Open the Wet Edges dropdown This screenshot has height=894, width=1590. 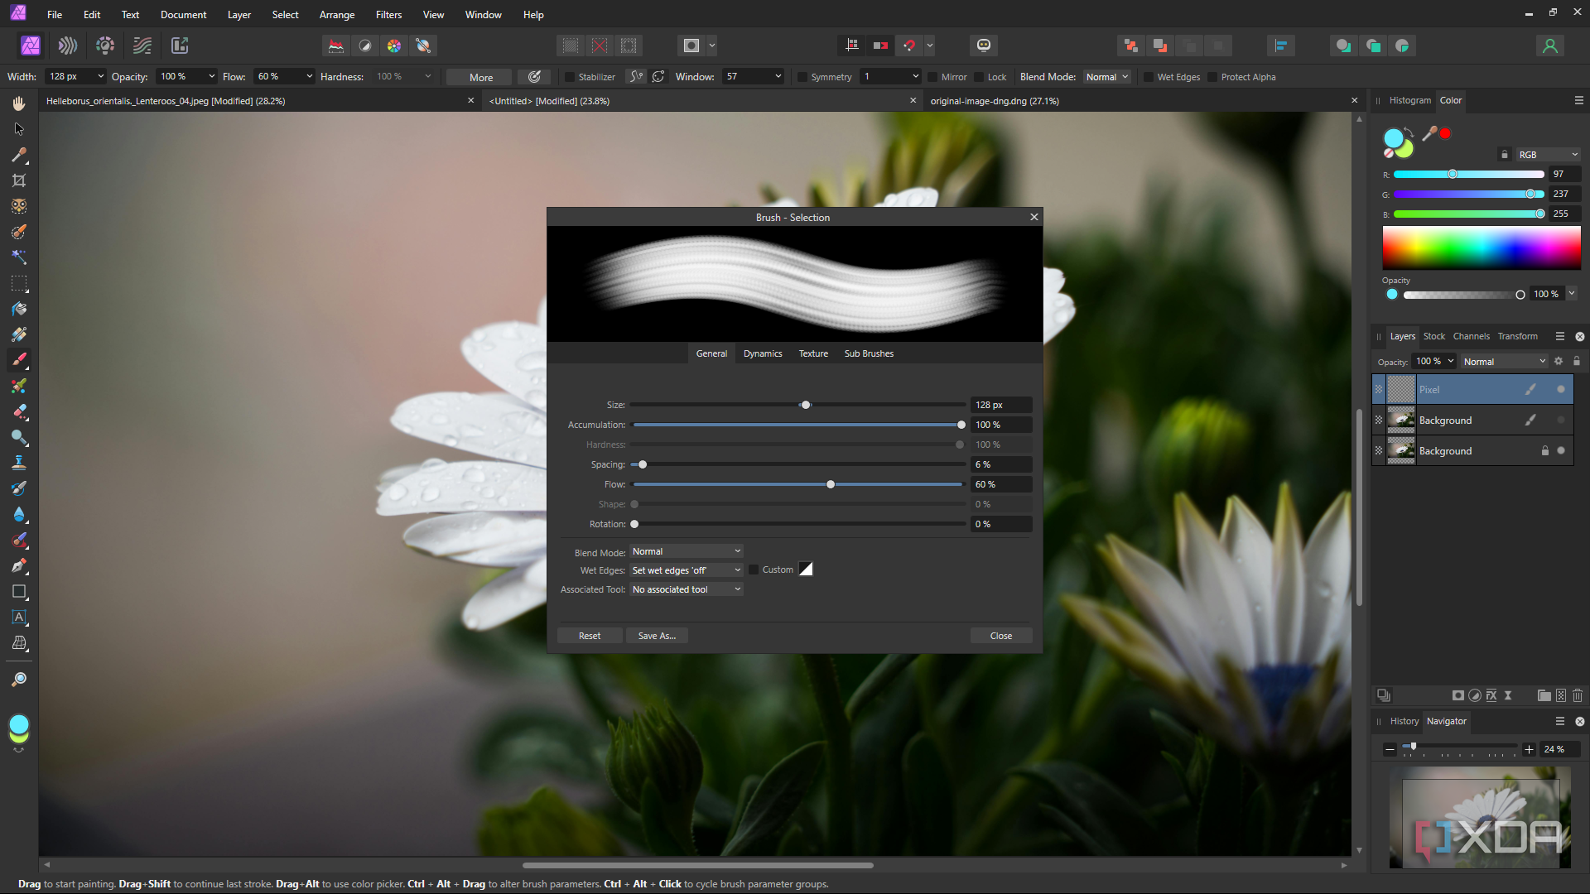tap(687, 570)
